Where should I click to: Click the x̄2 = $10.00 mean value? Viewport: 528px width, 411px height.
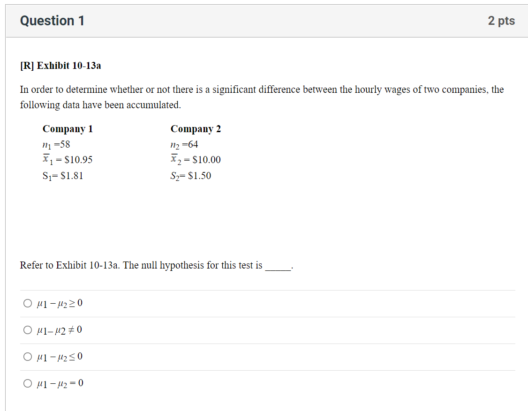(x=196, y=160)
